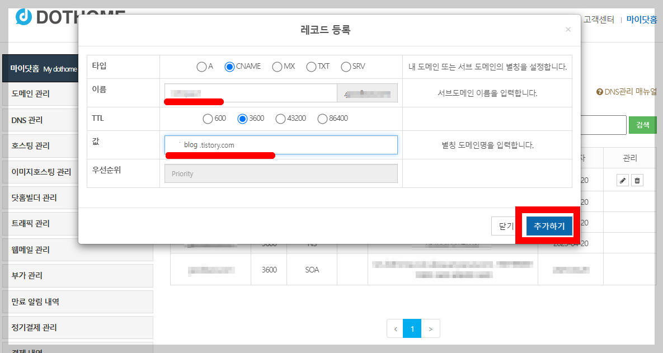Set TTL to 86400
The image size is (663, 353).
322,118
